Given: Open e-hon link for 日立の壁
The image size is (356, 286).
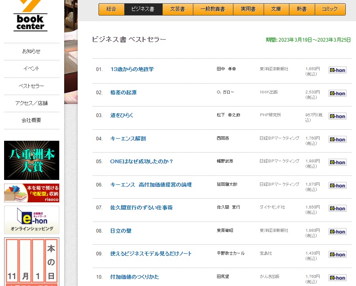Looking at the screenshot, I should point(337,232).
